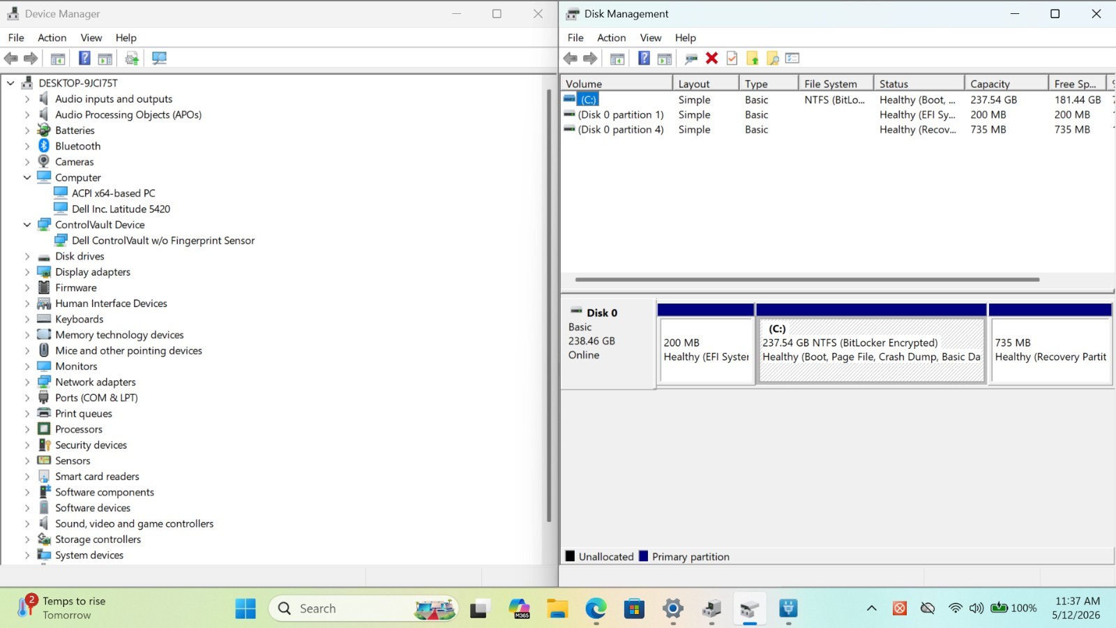Open File Explorer from the taskbar
Viewport: 1116px width, 628px height.
557,608
